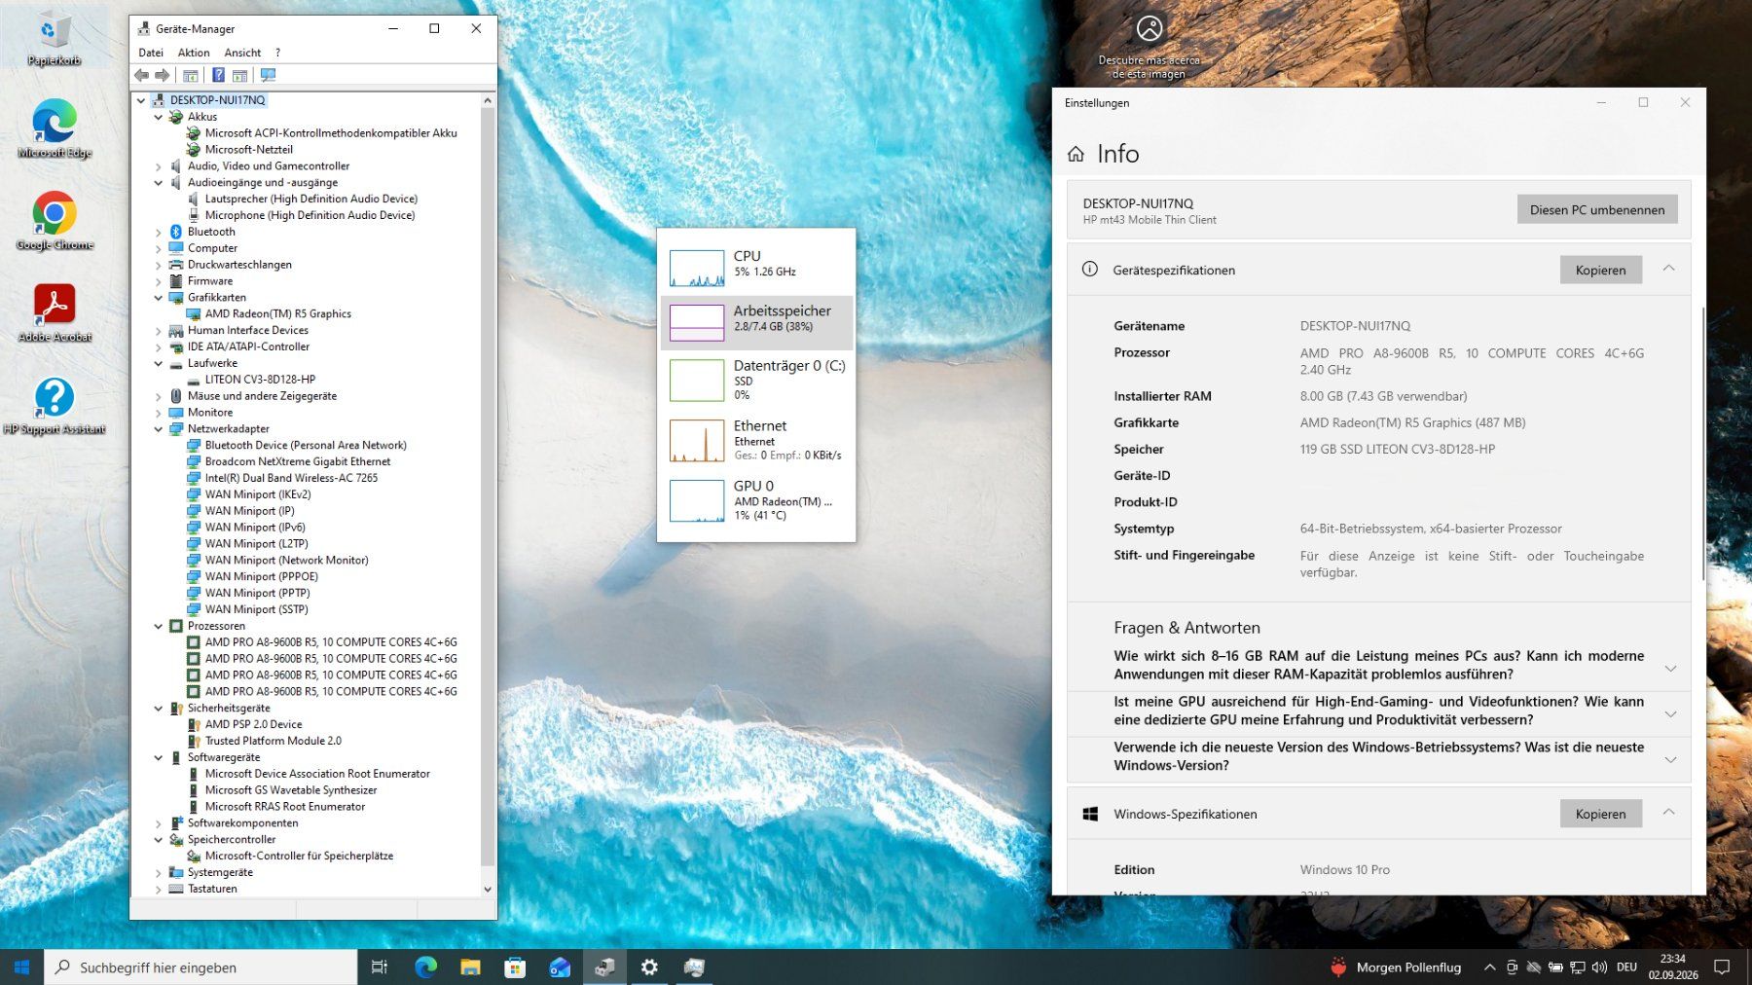1752x985 pixels.
Task: Click the Settings gear taskbar icon
Action: [x=649, y=967]
